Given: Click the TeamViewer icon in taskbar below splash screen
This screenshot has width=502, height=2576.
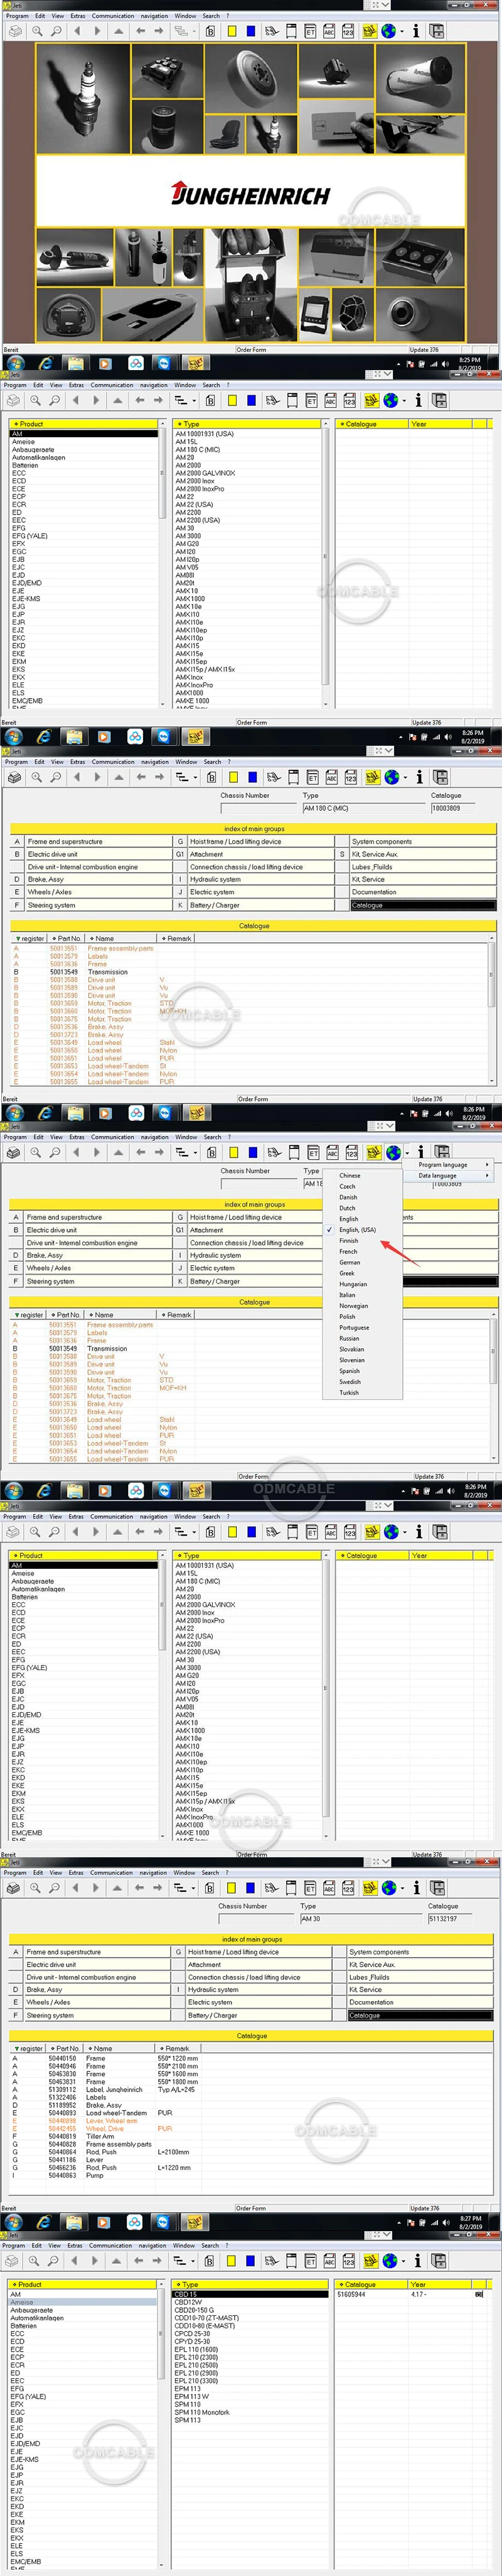Looking at the screenshot, I should pyautogui.click(x=166, y=363).
